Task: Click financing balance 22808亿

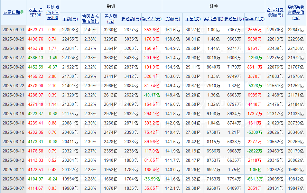Action: (70, 30)
